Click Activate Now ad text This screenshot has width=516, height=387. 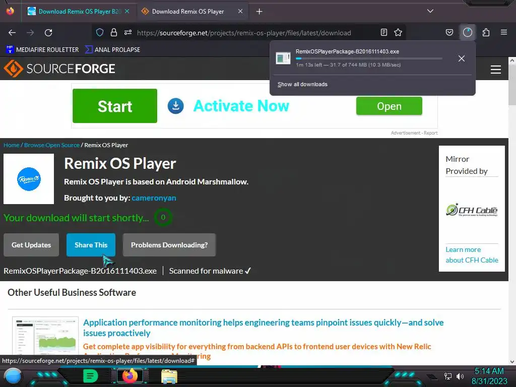click(241, 106)
